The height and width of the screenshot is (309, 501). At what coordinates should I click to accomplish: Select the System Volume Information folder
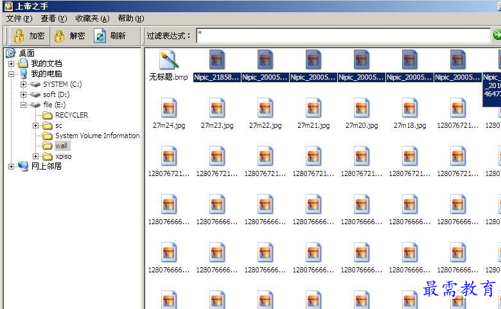click(98, 136)
